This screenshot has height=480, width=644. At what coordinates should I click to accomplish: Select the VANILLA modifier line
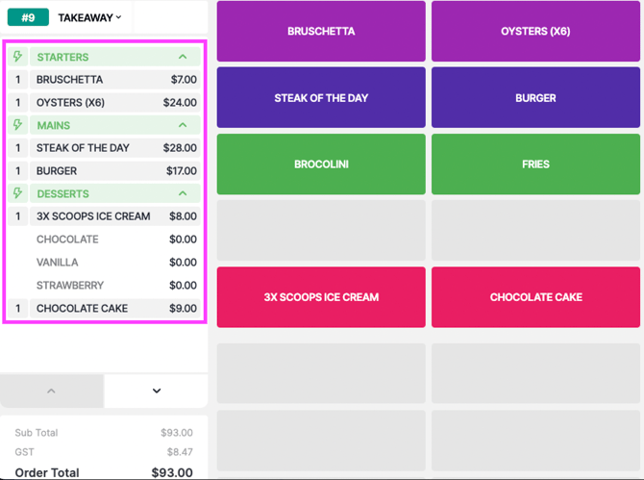[x=115, y=263]
